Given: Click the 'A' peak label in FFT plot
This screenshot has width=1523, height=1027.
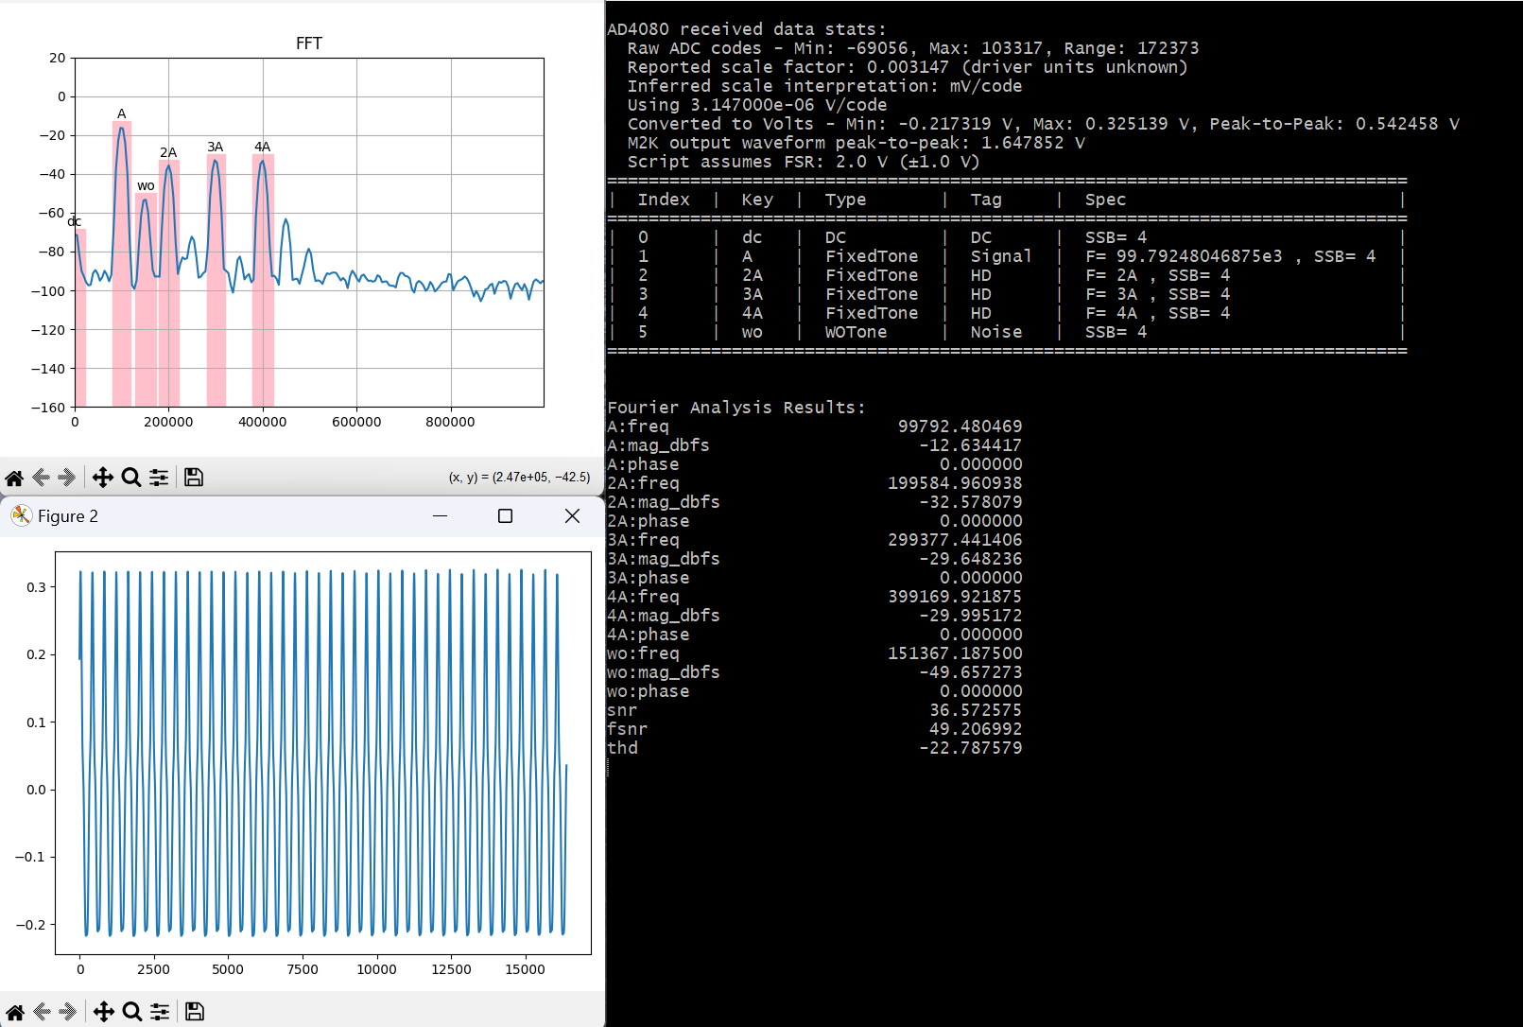Looking at the screenshot, I should coord(121,113).
